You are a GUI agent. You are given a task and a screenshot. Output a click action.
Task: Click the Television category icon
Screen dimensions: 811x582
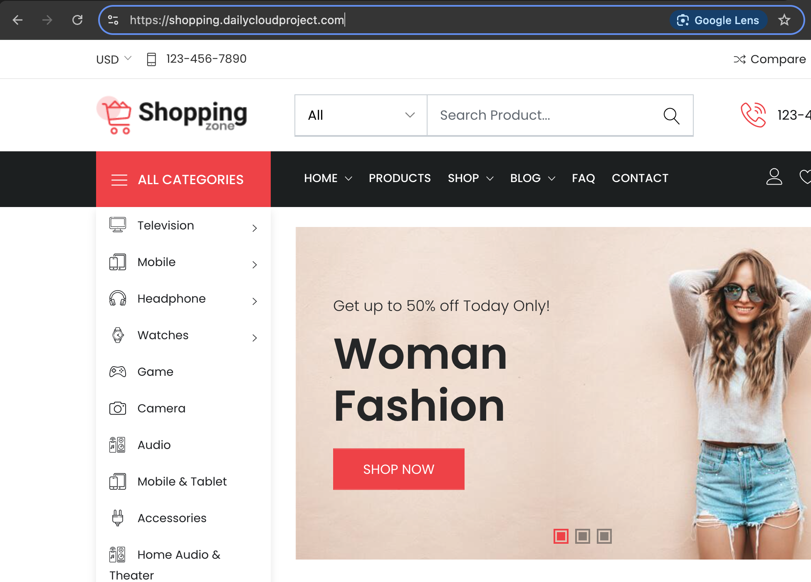click(118, 225)
